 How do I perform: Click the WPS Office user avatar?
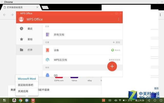(x=21, y=19)
